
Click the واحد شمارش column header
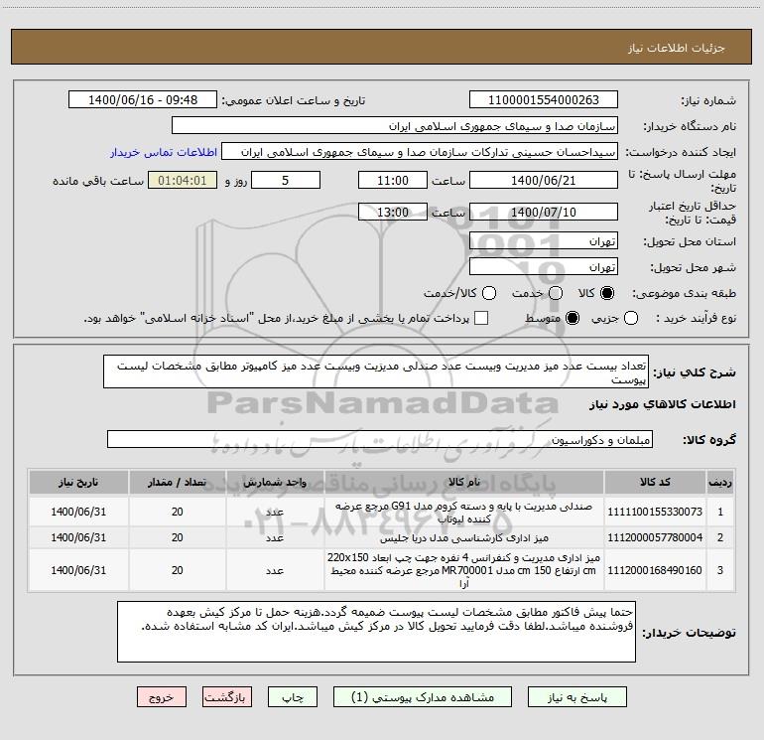[x=275, y=483]
